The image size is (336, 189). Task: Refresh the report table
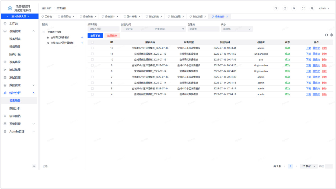327,35
